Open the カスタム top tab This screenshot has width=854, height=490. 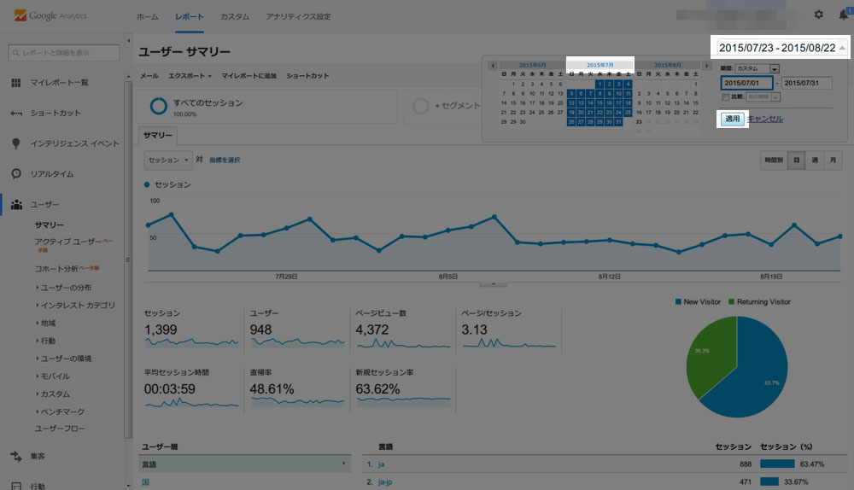(235, 17)
